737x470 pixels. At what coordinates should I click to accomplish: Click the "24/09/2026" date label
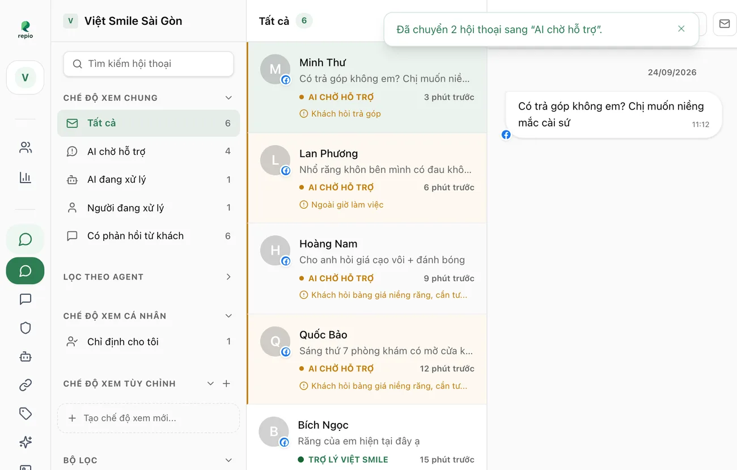click(x=672, y=73)
